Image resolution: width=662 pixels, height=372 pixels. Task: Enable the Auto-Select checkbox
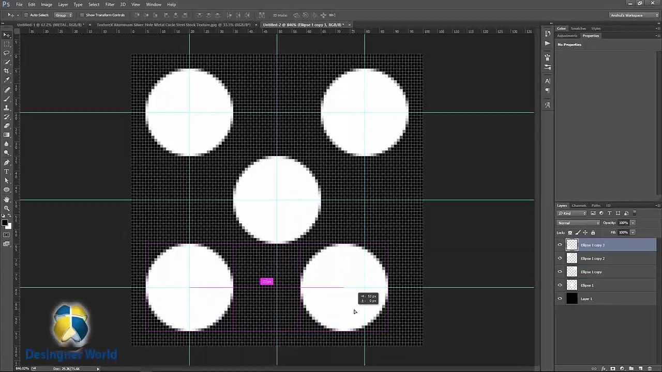click(26, 15)
